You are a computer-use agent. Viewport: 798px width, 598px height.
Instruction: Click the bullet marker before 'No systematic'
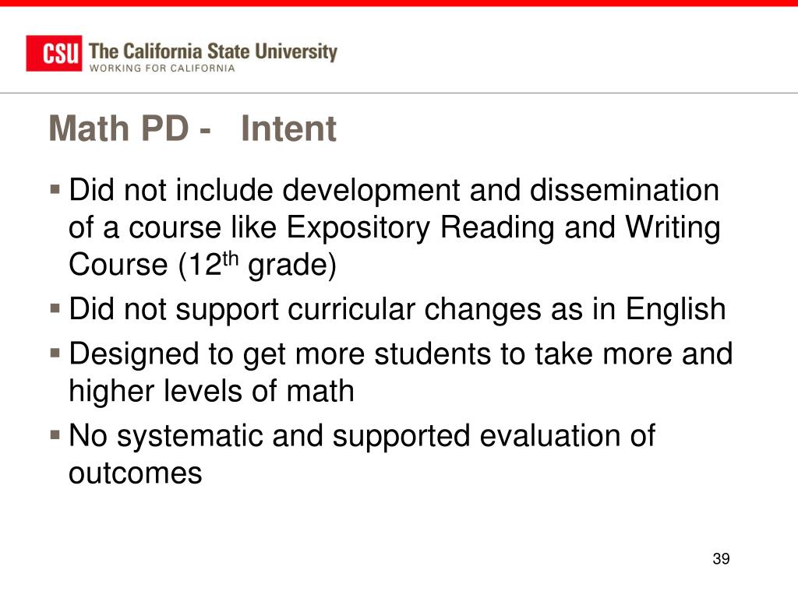(55, 435)
